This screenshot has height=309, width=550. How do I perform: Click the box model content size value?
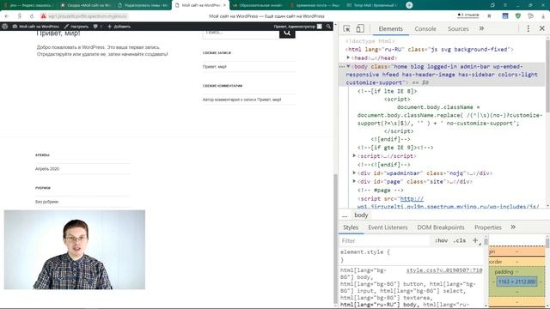(516, 282)
